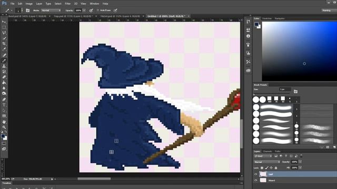Open the layer filter Kind dropdown
The image size is (337, 189).
pos(263,156)
